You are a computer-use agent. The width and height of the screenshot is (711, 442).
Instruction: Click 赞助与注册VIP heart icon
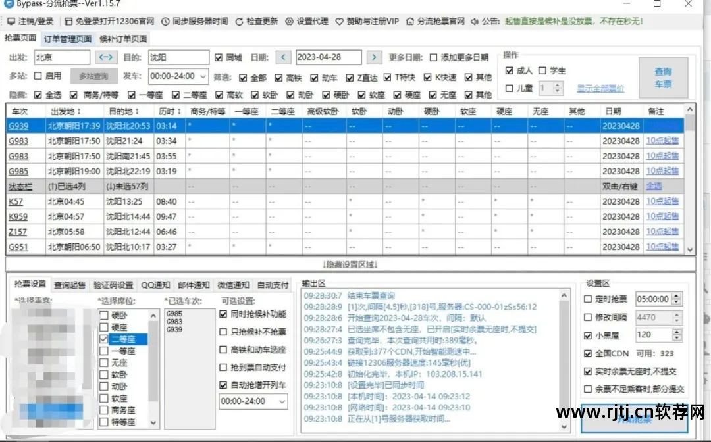pyautogui.click(x=339, y=21)
